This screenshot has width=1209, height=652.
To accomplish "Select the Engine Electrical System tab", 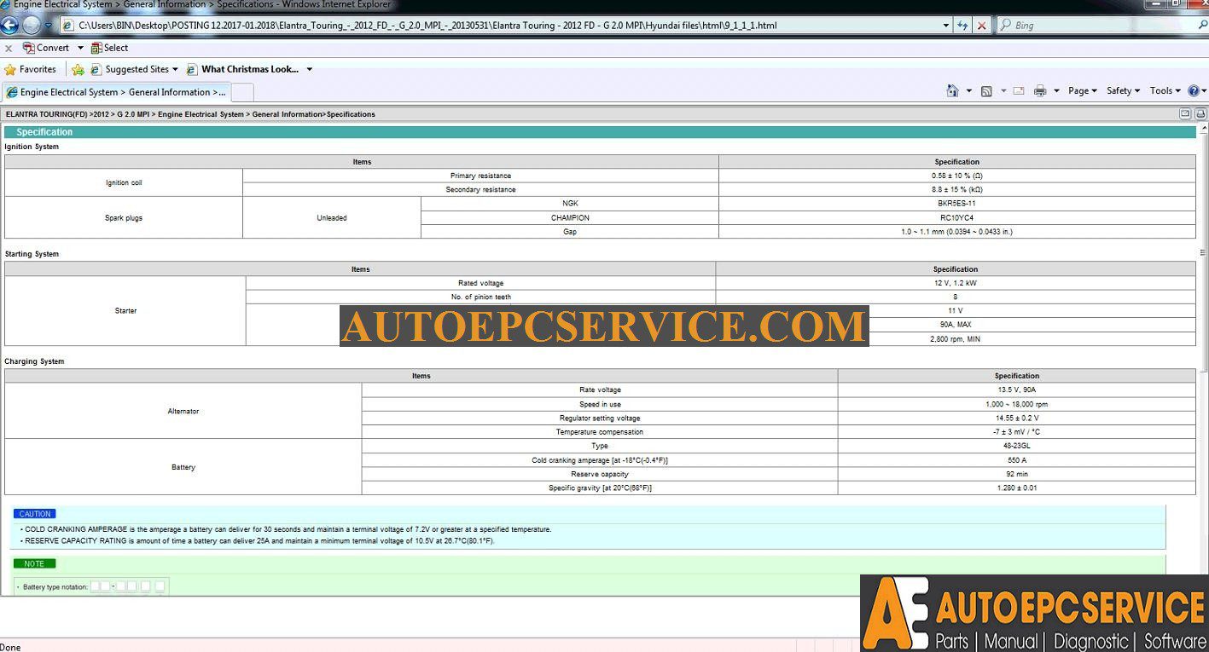I will tap(116, 92).
